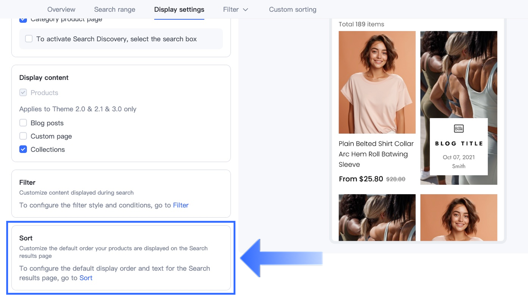Click the disabled Products checkbox

pos(23,92)
